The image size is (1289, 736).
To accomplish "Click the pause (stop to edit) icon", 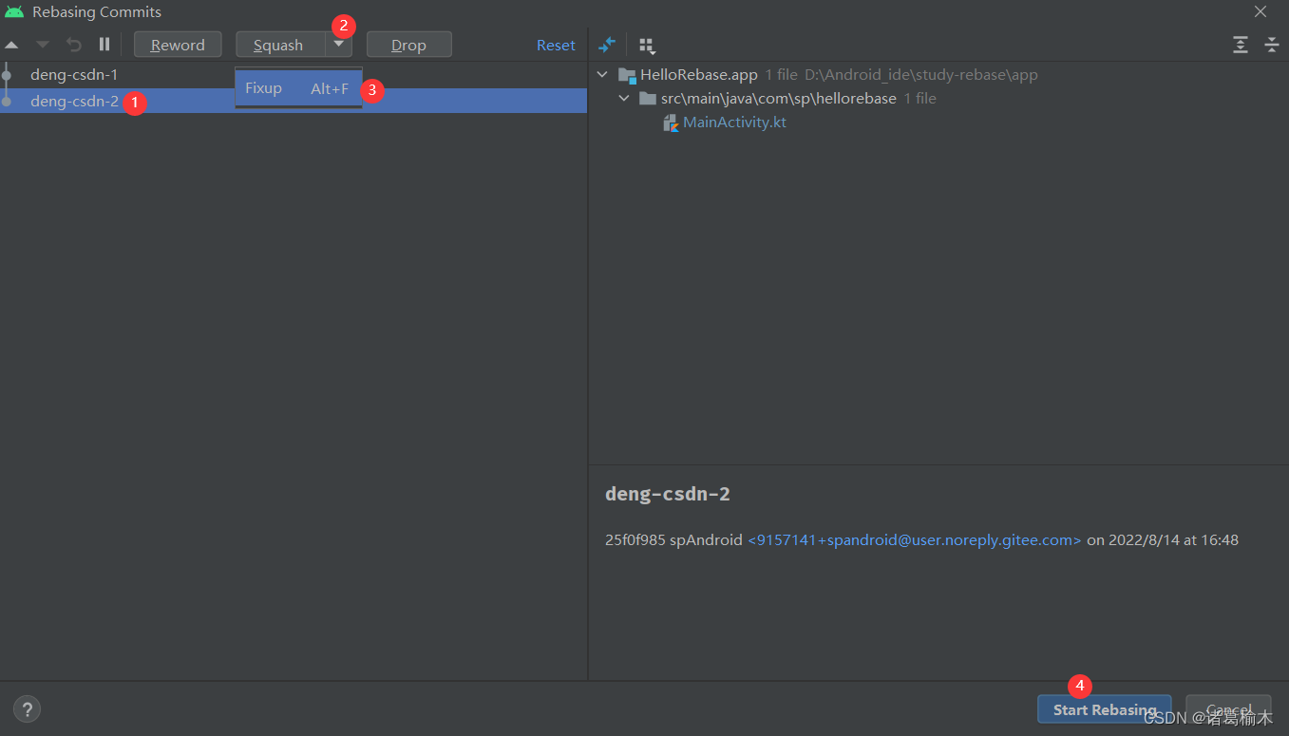I will (104, 45).
